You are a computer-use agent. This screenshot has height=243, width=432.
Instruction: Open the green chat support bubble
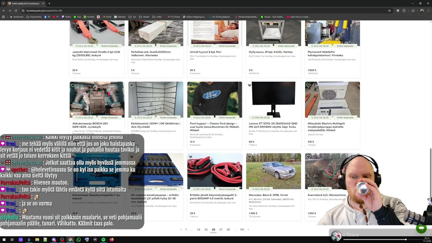pyautogui.click(x=421, y=228)
